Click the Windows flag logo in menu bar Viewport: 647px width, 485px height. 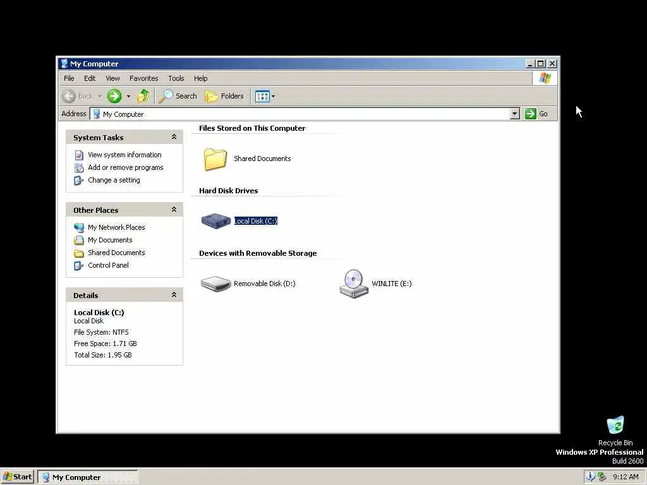pyautogui.click(x=545, y=78)
